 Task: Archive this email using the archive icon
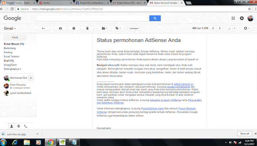(60, 28)
